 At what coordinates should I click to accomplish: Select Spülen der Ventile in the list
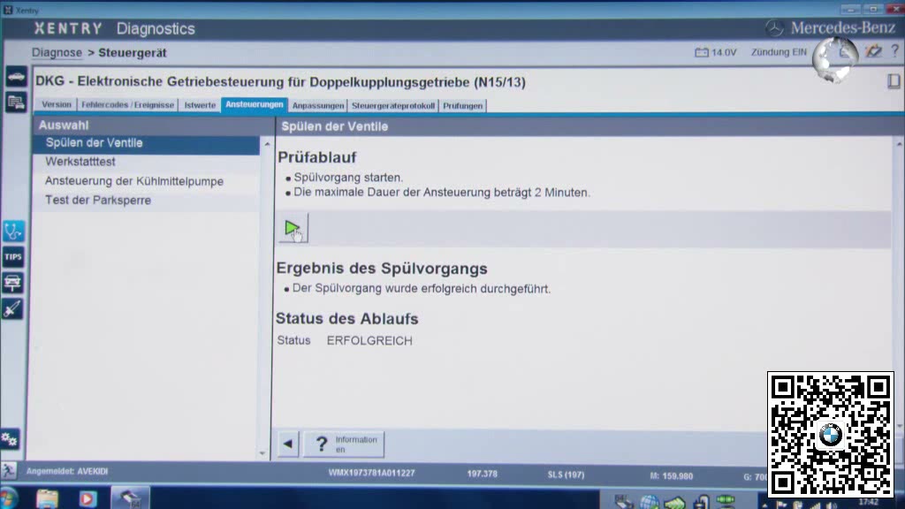point(147,143)
